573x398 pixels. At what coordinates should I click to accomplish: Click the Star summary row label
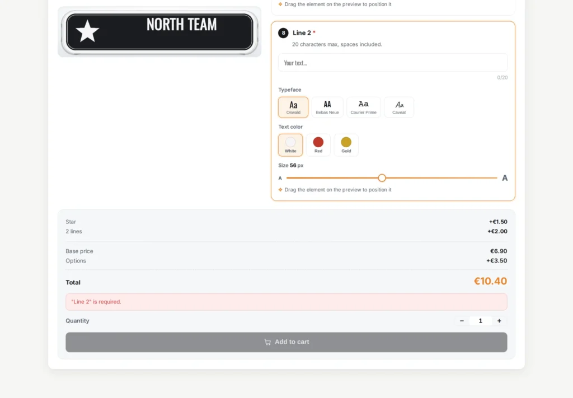71,222
